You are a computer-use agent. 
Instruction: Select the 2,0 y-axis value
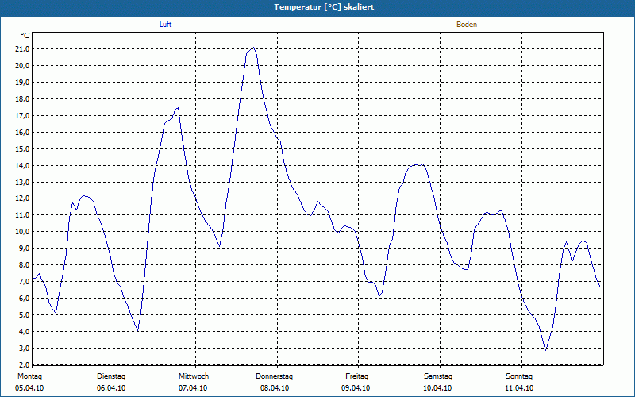(24, 364)
